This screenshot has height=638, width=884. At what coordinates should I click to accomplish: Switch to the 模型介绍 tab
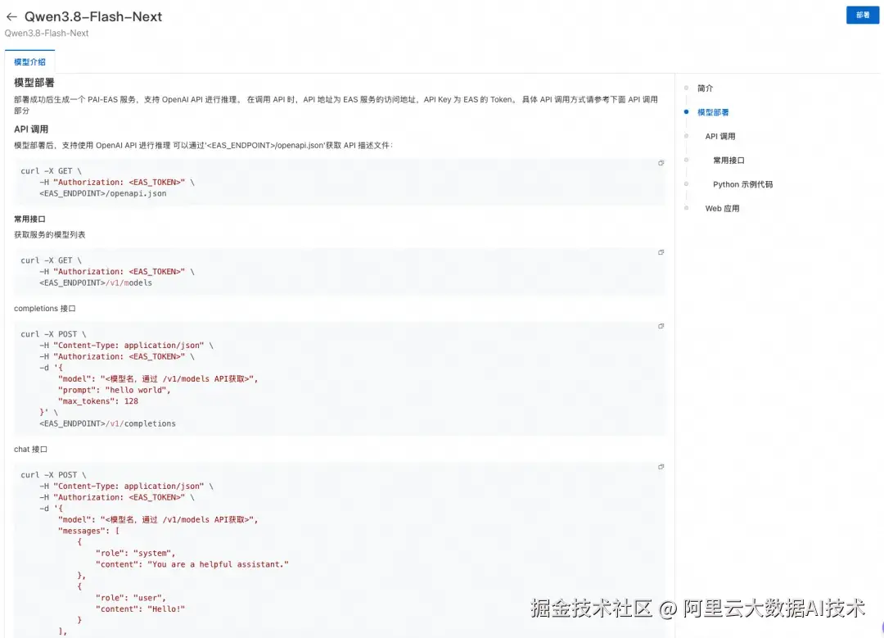click(30, 62)
